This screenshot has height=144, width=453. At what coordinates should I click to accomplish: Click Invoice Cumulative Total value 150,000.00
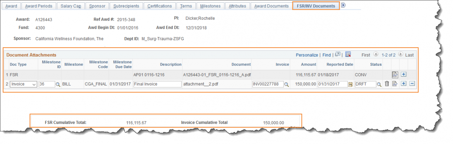click(x=274, y=123)
